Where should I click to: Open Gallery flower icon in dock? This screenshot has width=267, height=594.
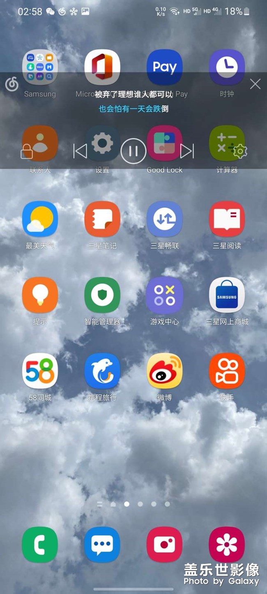[x=227, y=545]
